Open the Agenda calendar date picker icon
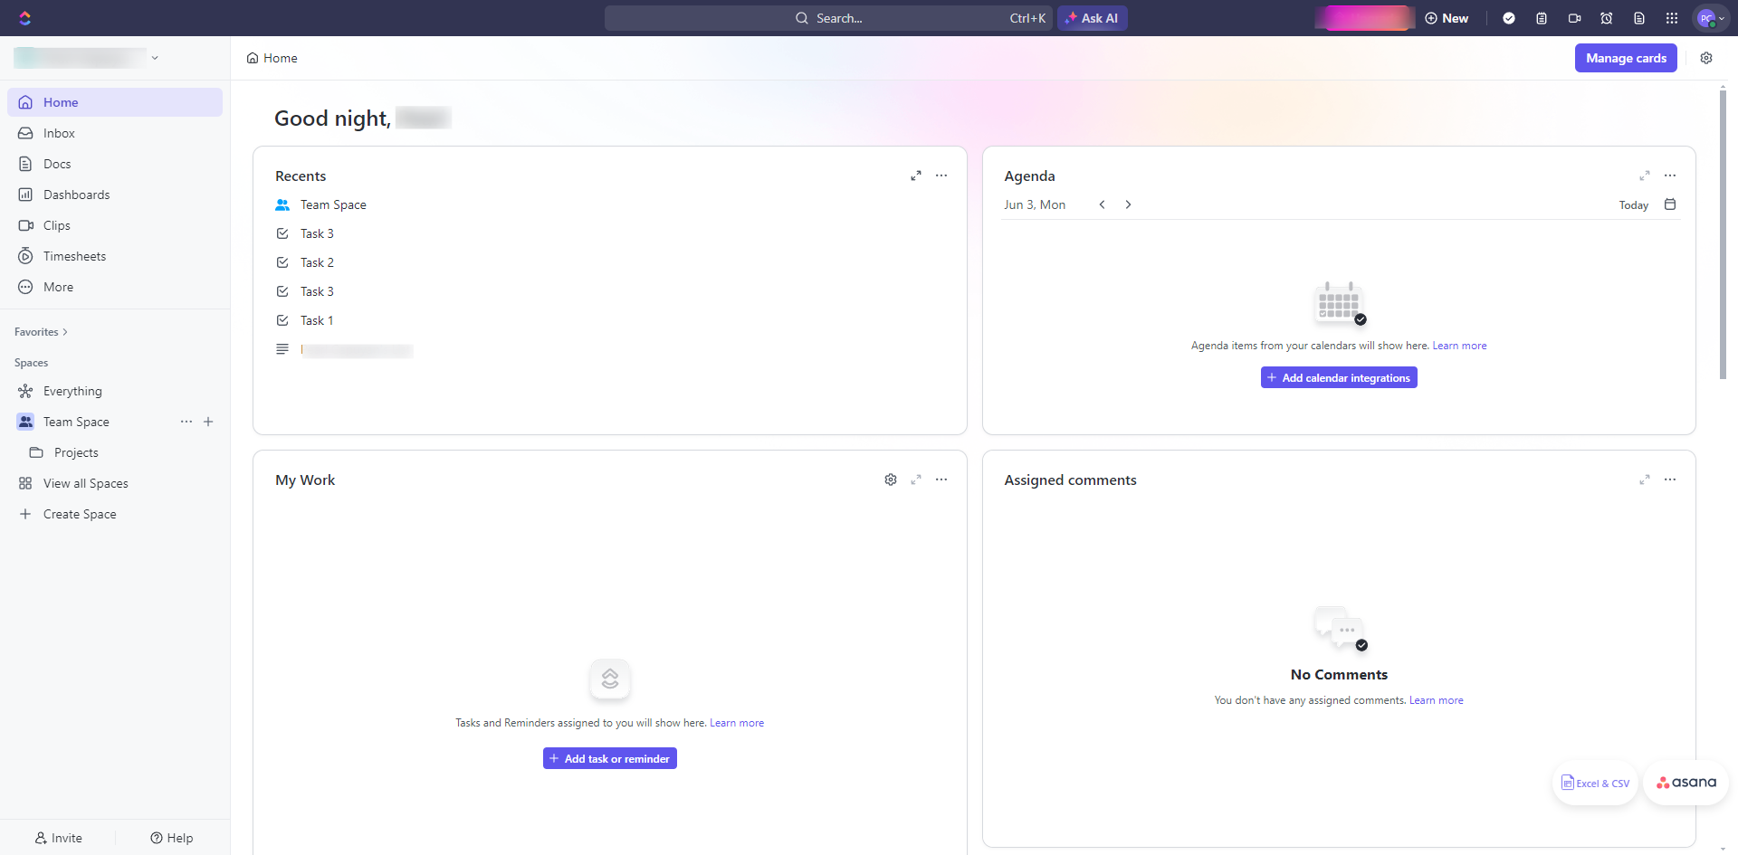Viewport: 1738px width, 855px height. point(1670,204)
